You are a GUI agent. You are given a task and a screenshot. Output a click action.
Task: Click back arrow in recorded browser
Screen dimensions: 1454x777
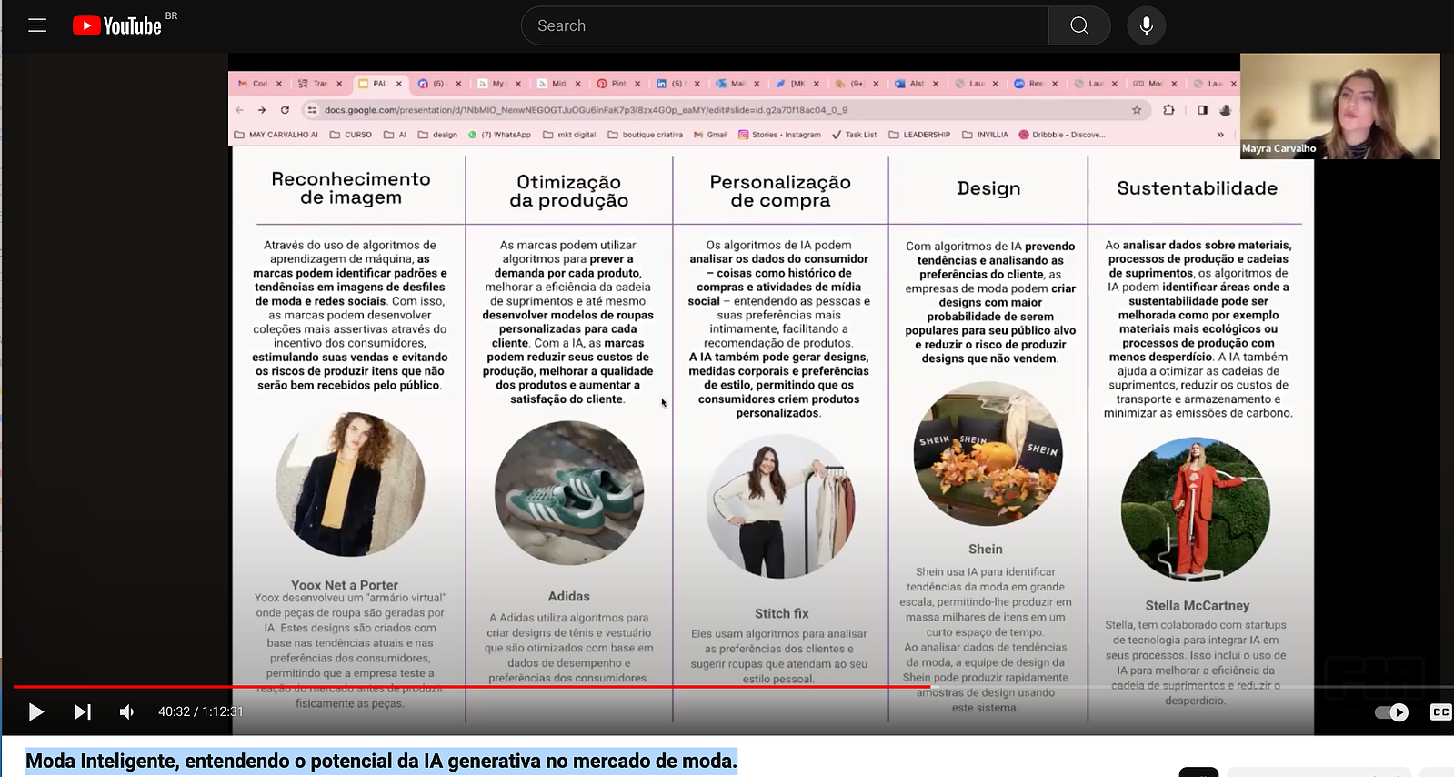tap(240, 110)
